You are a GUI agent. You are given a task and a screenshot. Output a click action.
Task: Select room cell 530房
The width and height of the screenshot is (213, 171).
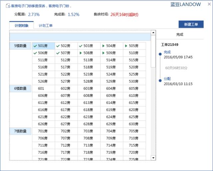pyautogui.click(x=134, y=81)
